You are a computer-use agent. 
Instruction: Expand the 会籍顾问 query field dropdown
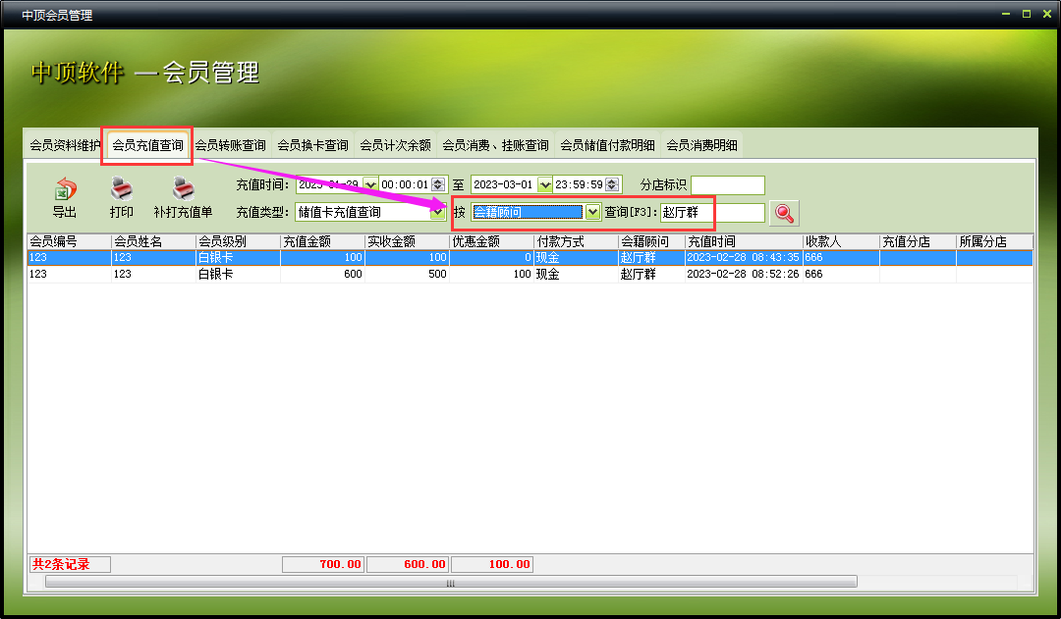(592, 212)
